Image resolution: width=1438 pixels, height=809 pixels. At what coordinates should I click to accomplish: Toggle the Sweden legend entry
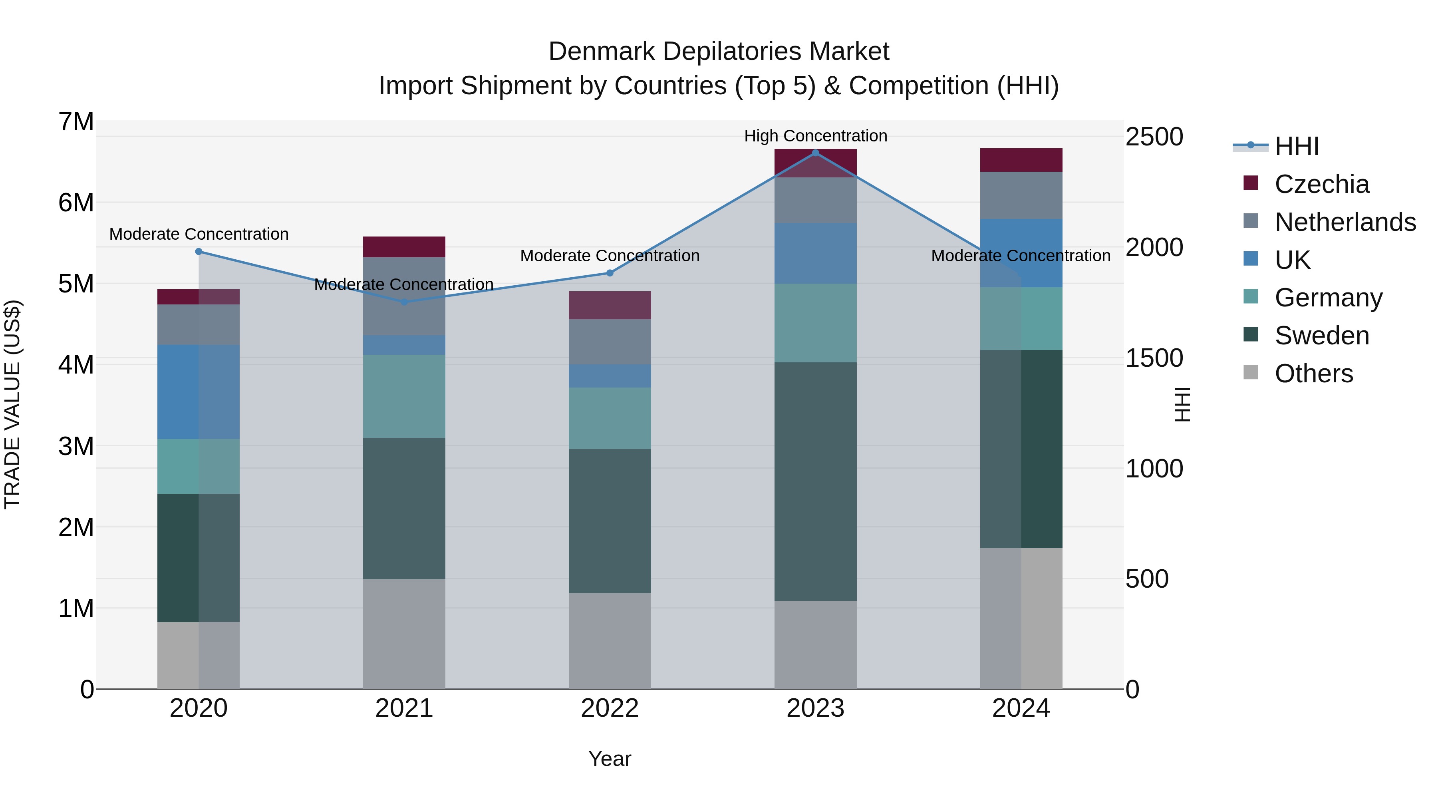pyautogui.click(x=1306, y=336)
